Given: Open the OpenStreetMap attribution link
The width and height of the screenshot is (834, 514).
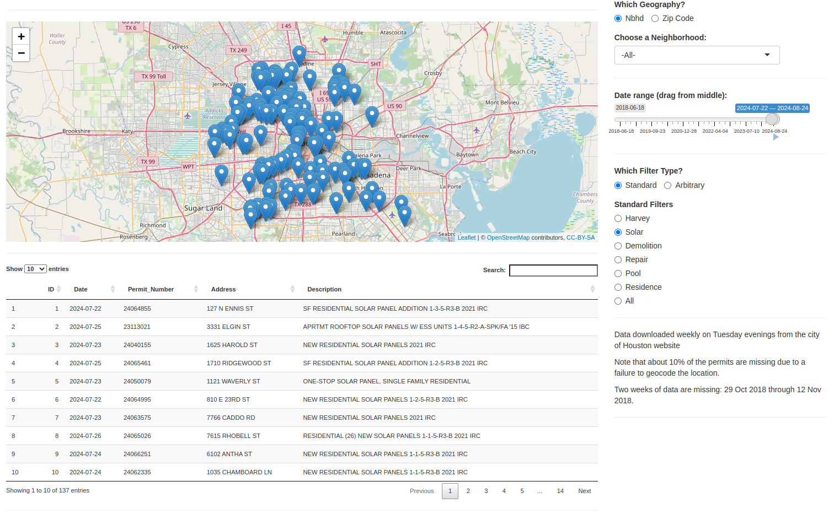Looking at the screenshot, I should (507, 237).
